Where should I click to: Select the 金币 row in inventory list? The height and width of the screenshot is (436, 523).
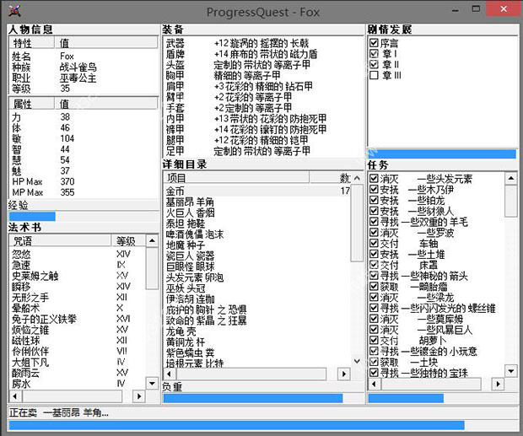click(175, 191)
